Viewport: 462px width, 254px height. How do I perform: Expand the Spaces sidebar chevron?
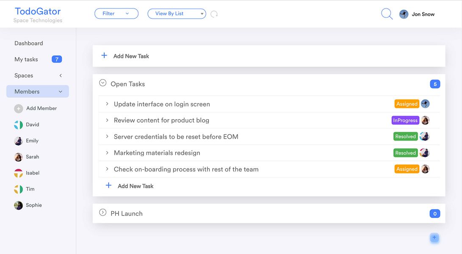[61, 75]
